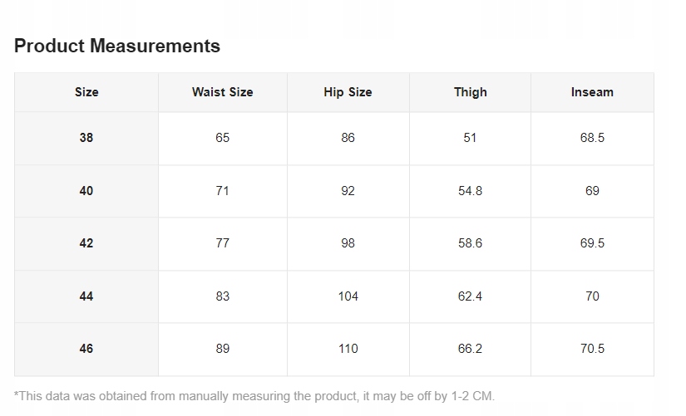Click the "Thigh" column header
The width and height of the screenshot is (686, 416).
tap(470, 92)
